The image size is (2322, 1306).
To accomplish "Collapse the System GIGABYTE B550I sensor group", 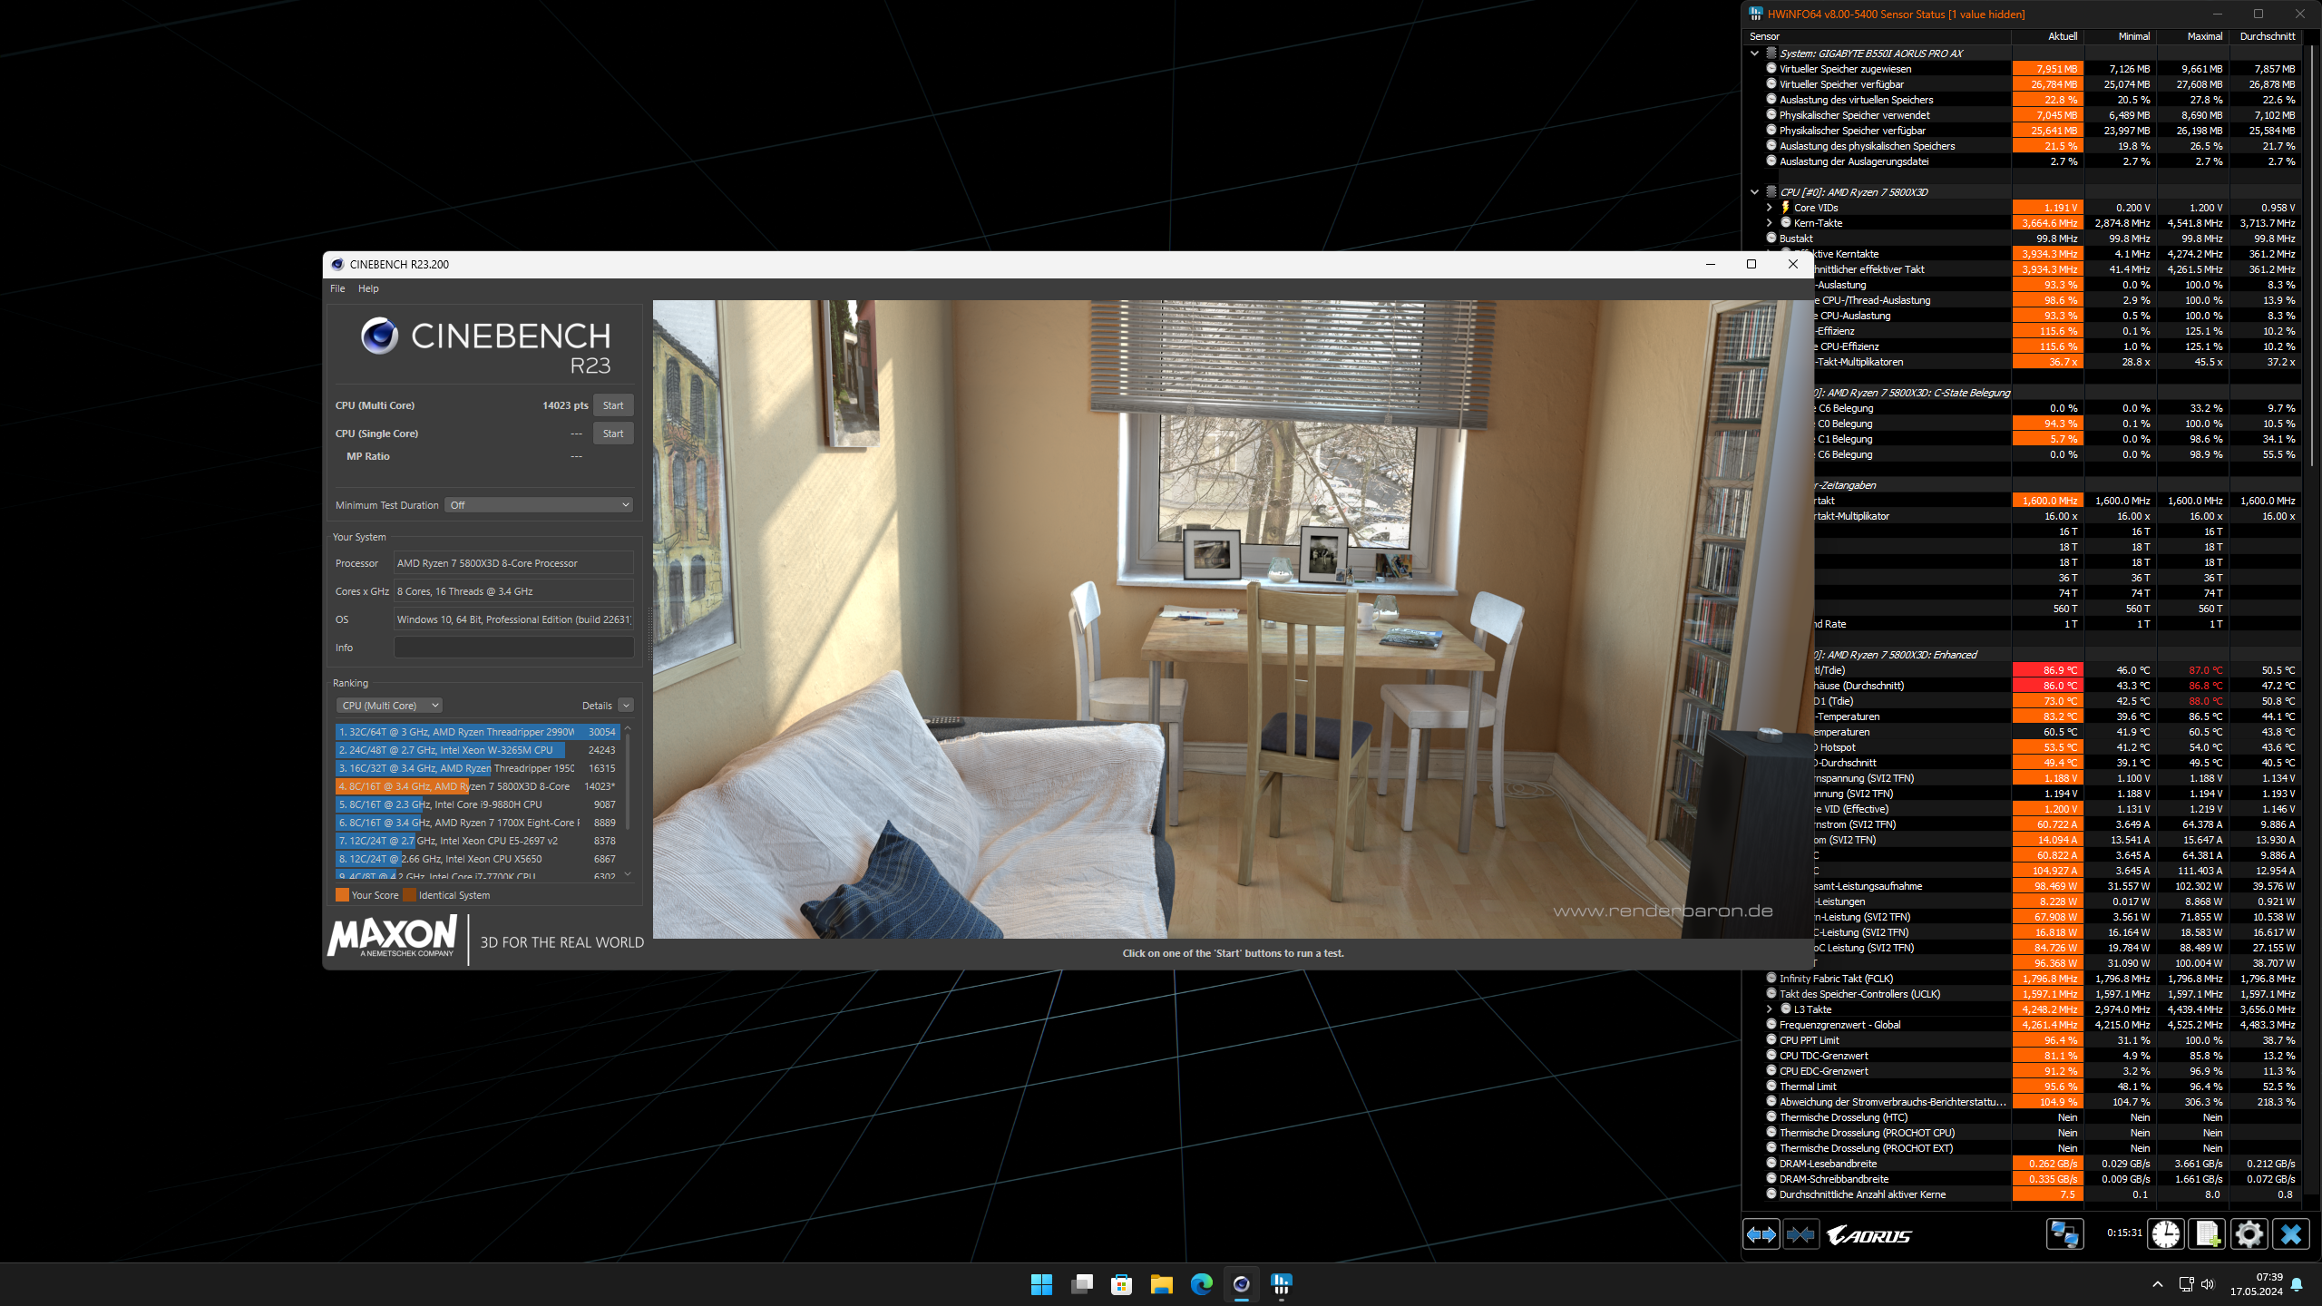I will point(1754,54).
